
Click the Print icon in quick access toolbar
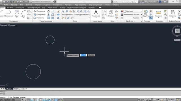pyautogui.click(x=18, y=2)
